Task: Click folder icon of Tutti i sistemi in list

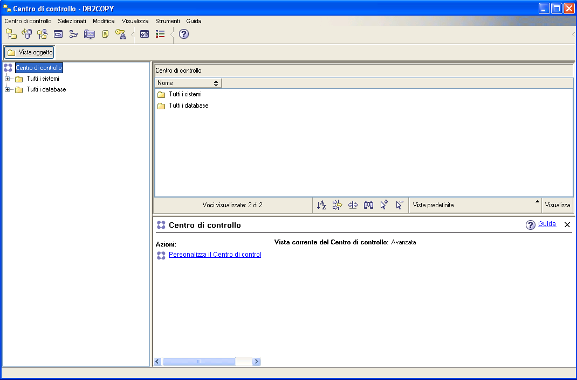Action: pos(161,95)
